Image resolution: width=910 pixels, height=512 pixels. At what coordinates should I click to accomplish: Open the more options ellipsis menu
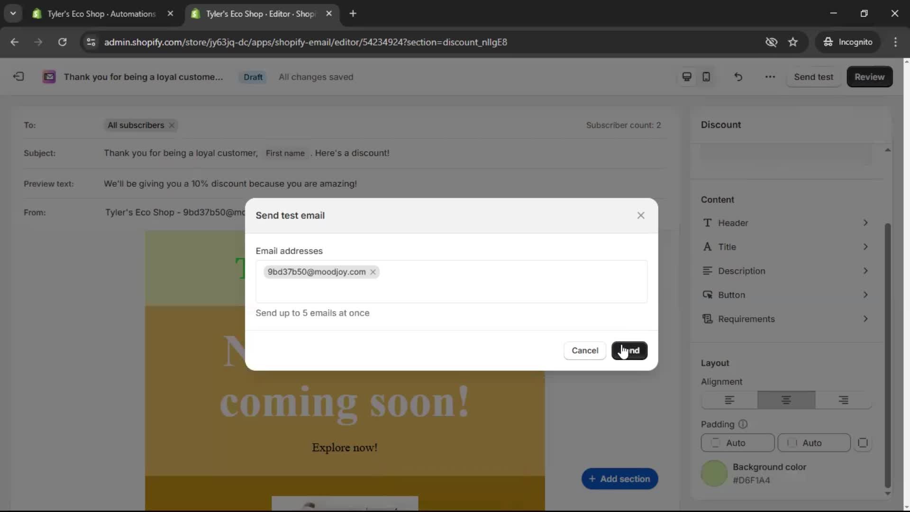(770, 76)
